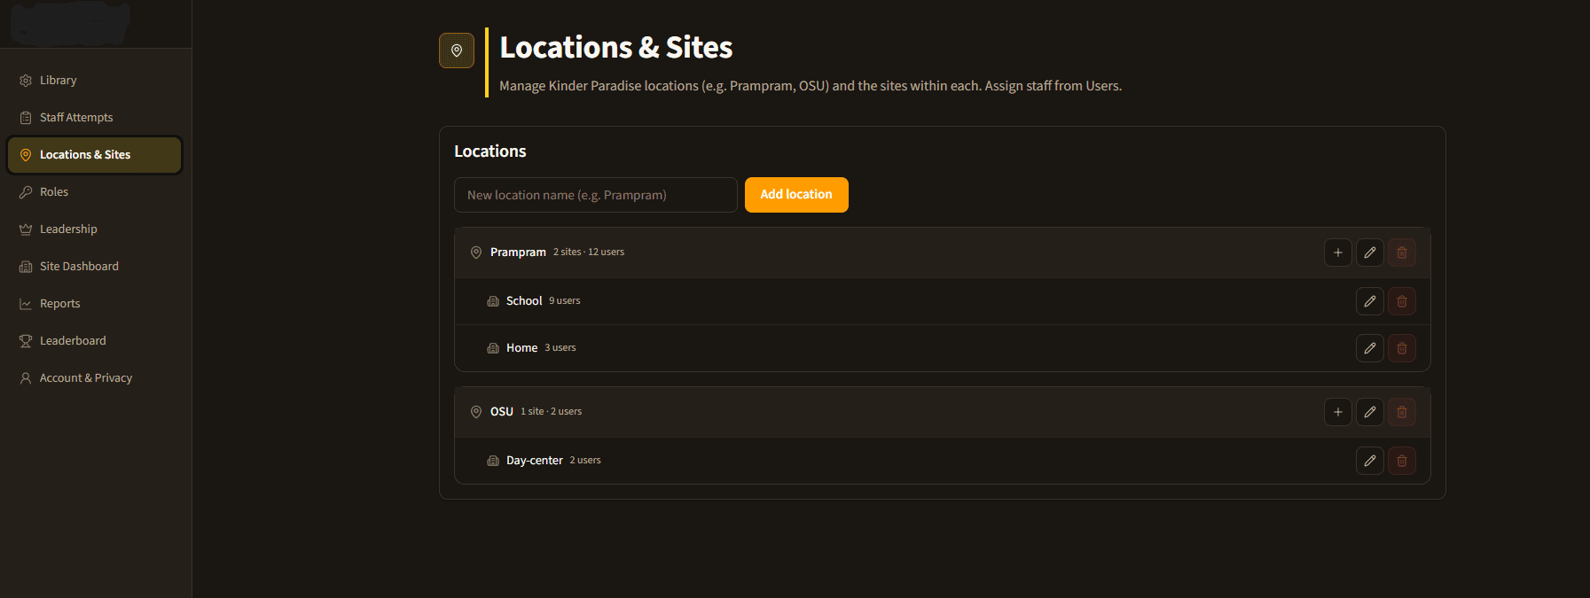The height and width of the screenshot is (598, 1590).
Task: Click the Account & Privacy person icon
Action: pyautogui.click(x=26, y=378)
